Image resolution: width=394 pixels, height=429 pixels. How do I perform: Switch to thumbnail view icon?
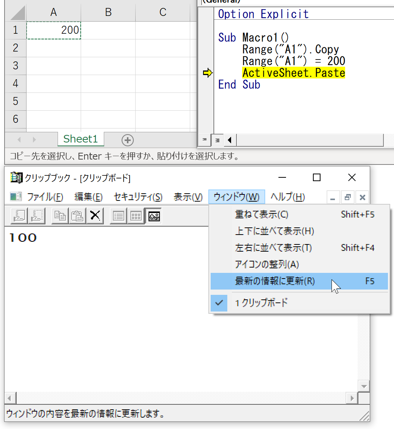click(136, 216)
